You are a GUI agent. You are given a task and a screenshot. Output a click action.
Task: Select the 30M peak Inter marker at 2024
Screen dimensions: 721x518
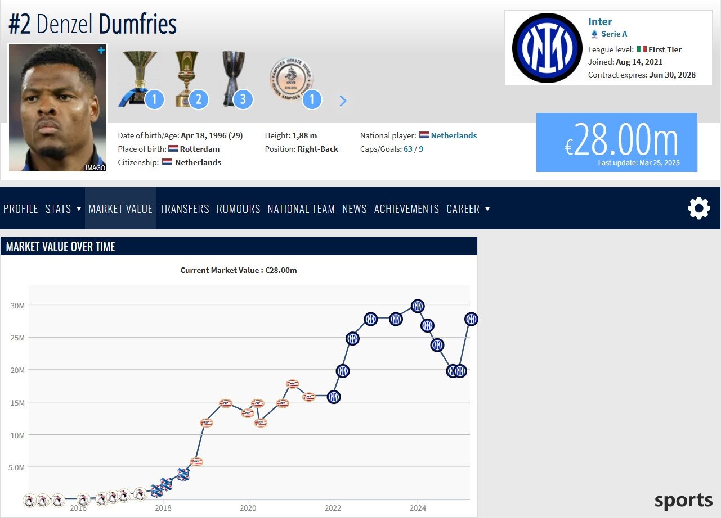[417, 306]
